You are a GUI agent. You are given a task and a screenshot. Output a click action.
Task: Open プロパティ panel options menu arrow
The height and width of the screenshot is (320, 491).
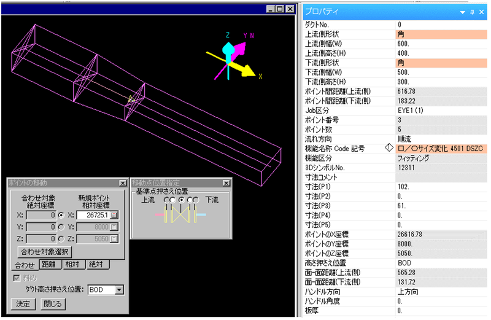(462, 12)
